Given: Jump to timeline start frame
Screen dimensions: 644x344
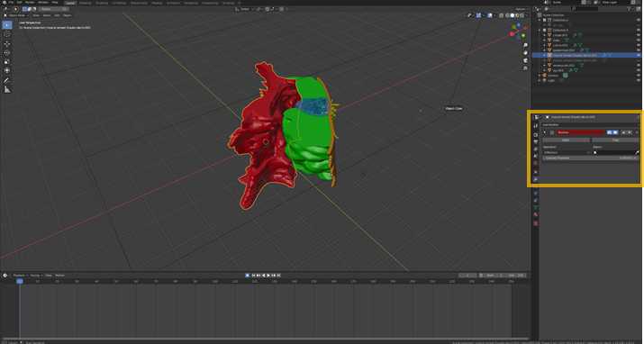Looking at the screenshot, I should tap(253, 276).
